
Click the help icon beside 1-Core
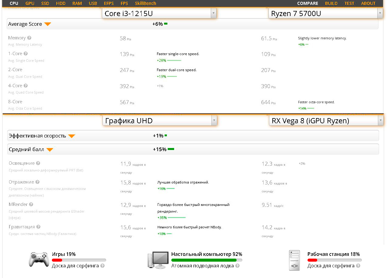coord(25,53)
